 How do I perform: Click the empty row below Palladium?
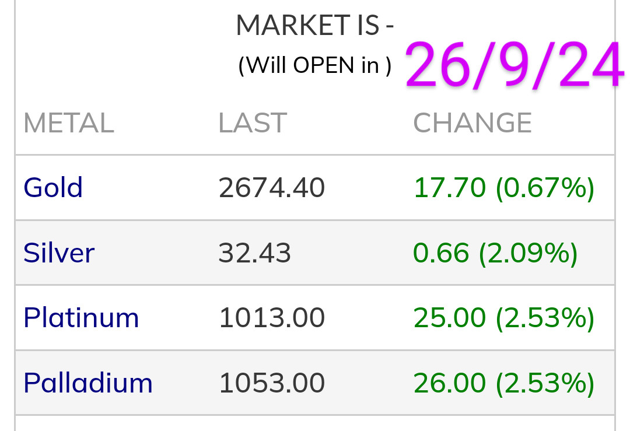tap(315, 423)
